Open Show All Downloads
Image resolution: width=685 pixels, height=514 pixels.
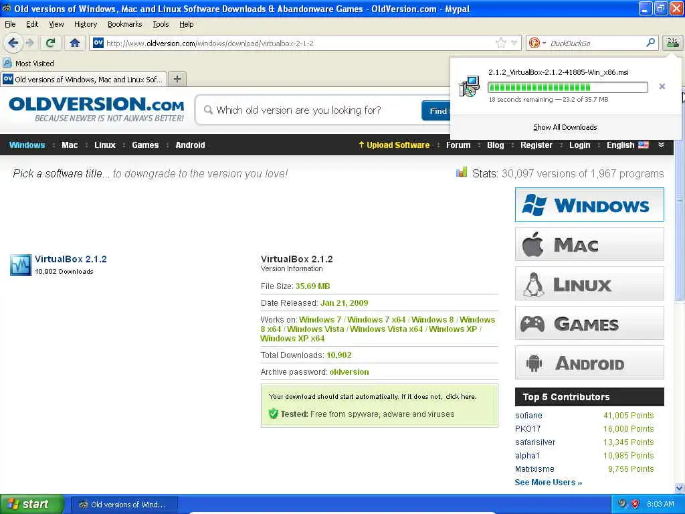point(565,127)
